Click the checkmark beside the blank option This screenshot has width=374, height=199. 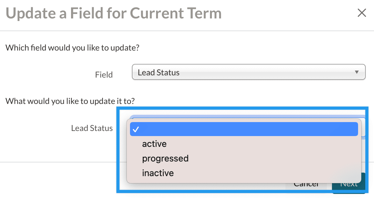[x=136, y=129]
